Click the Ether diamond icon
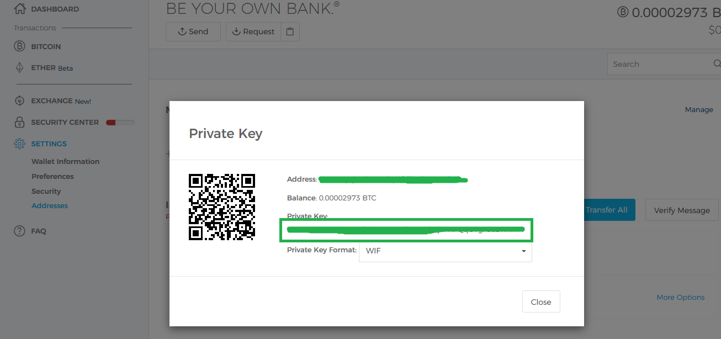Image resolution: width=721 pixels, height=339 pixels. pos(20,68)
